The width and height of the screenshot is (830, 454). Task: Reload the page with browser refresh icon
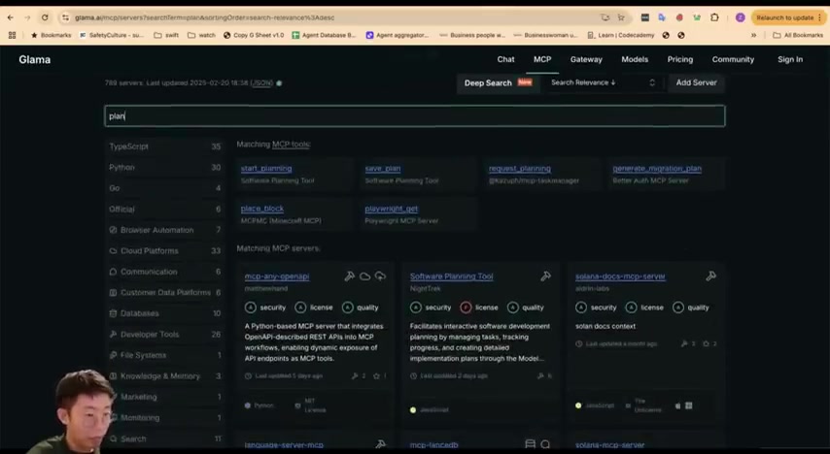(45, 17)
